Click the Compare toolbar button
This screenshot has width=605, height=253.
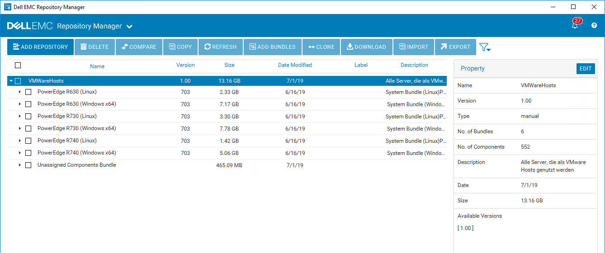139,47
